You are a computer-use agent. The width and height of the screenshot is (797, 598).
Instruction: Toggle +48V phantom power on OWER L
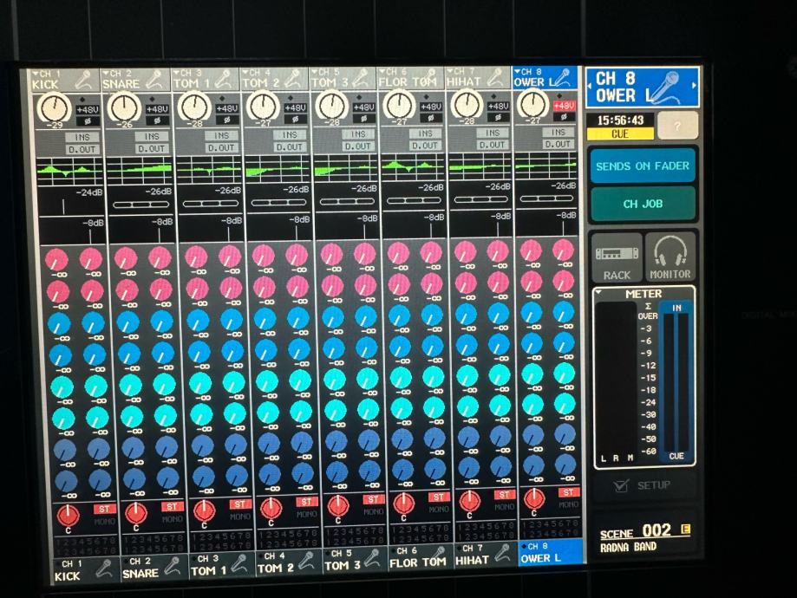pos(565,106)
